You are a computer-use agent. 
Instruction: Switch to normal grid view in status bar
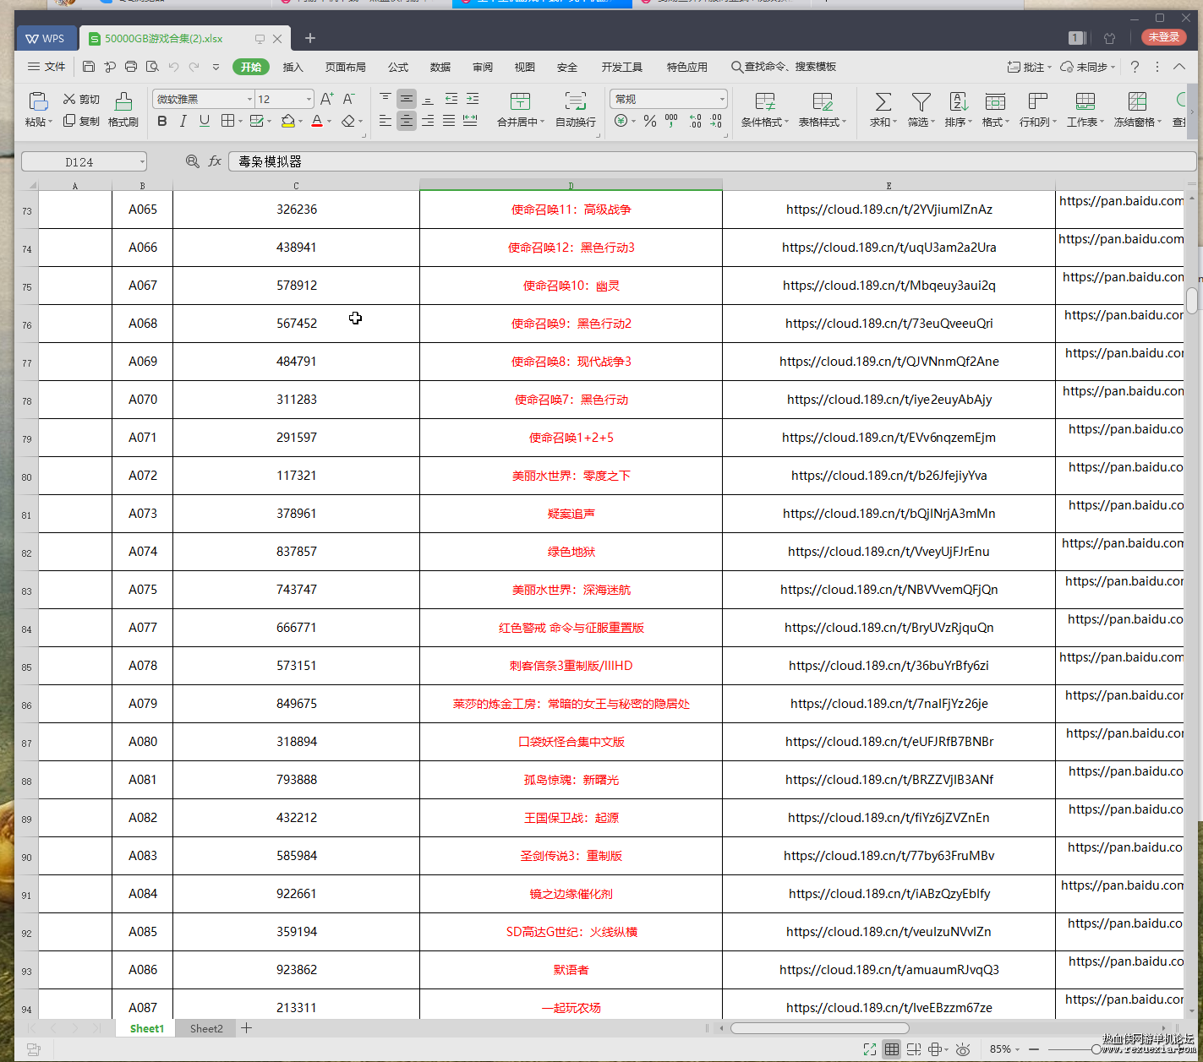892,1049
